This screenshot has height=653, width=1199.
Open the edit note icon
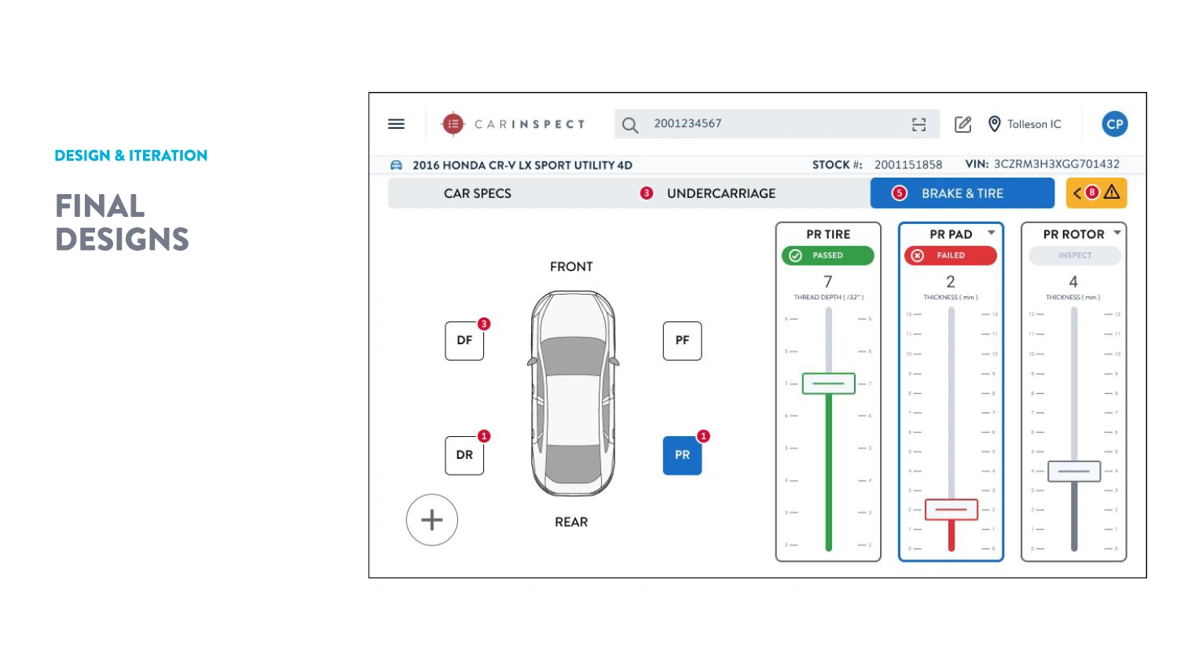click(x=962, y=124)
